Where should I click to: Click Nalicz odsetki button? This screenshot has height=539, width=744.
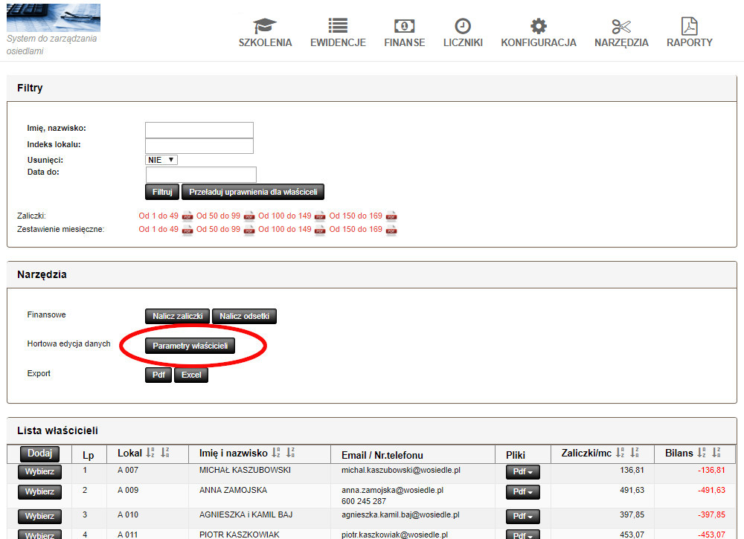(x=244, y=316)
